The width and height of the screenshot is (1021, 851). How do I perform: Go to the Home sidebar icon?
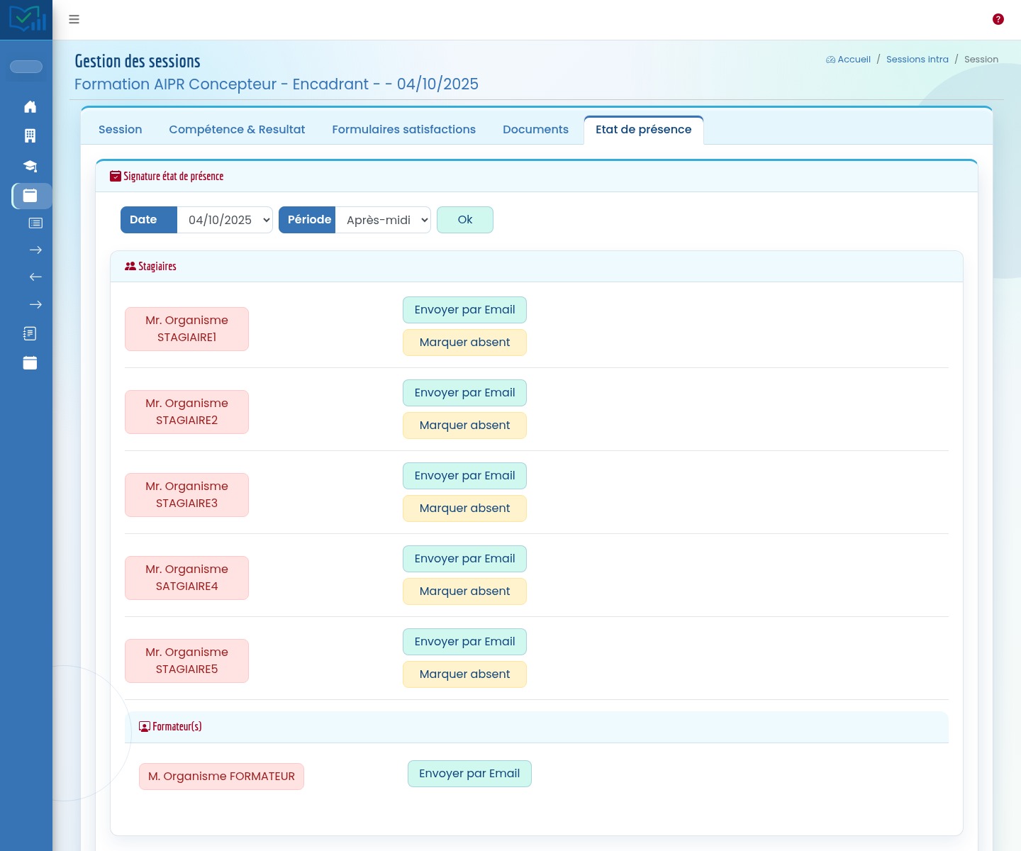coord(30,106)
